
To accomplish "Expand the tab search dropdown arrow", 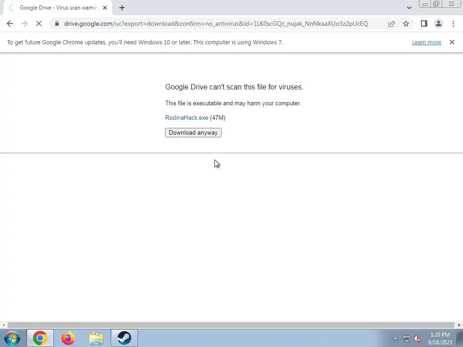I will 409,8.
